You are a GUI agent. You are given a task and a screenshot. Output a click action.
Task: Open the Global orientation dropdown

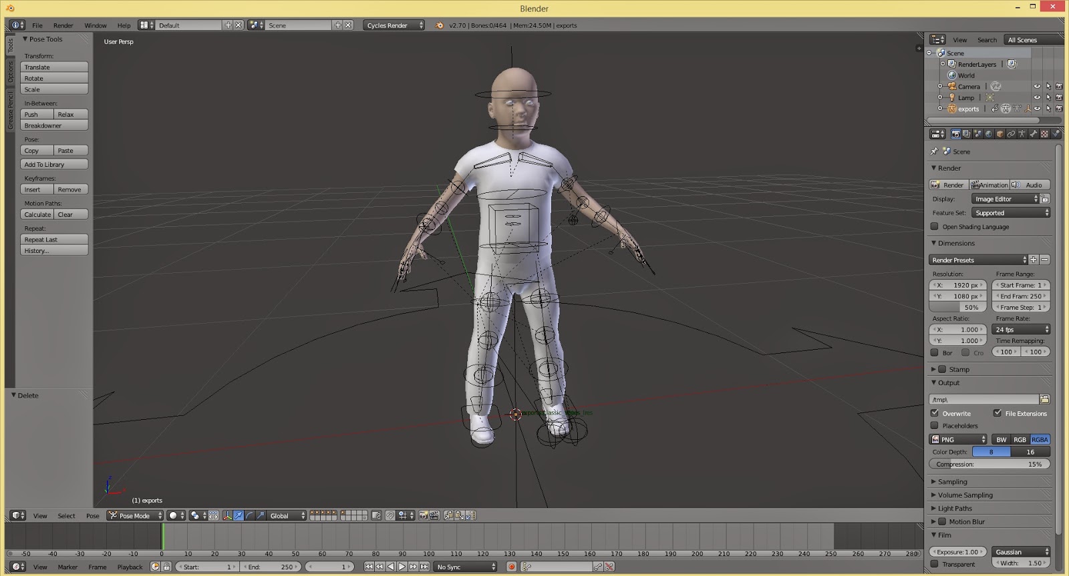(287, 515)
